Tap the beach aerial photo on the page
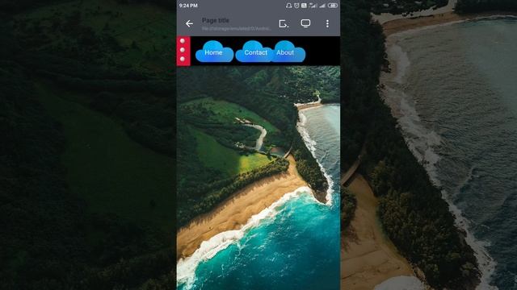The height and width of the screenshot is (290, 517). coord(258,178)
